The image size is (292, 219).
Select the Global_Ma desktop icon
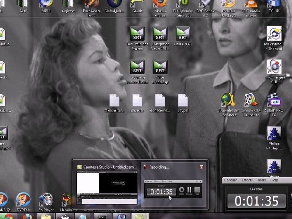[x=114, y=6]
